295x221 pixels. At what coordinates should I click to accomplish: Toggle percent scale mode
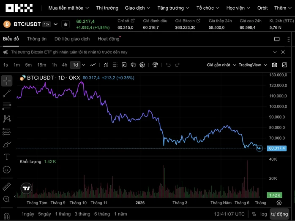click(x=254, y=214)
